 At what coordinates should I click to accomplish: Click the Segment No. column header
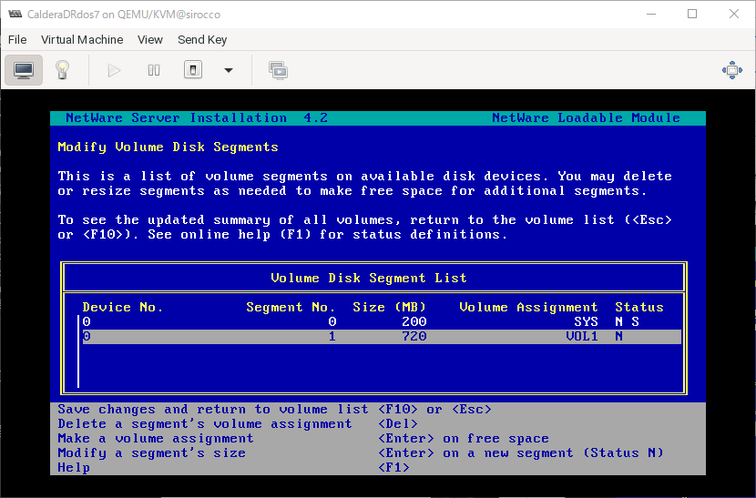(x=291, y=307)
